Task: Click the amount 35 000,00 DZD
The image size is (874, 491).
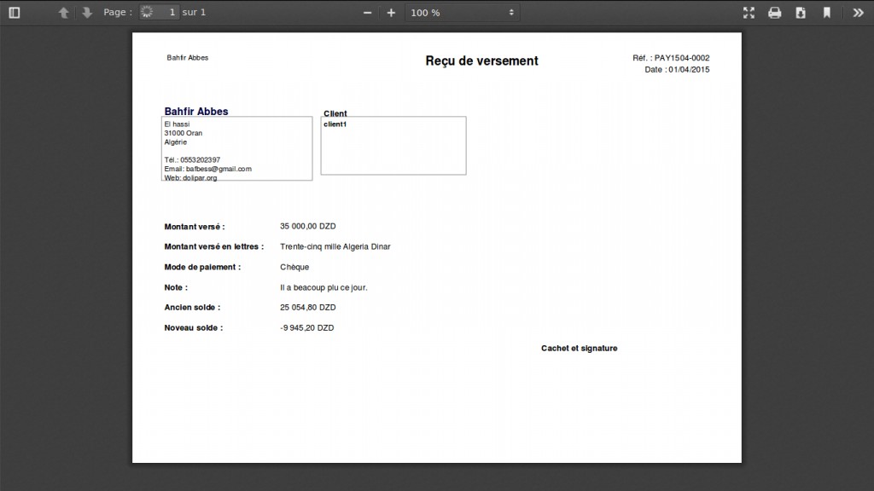Action: pyautogui.click(x=307, y=226)
